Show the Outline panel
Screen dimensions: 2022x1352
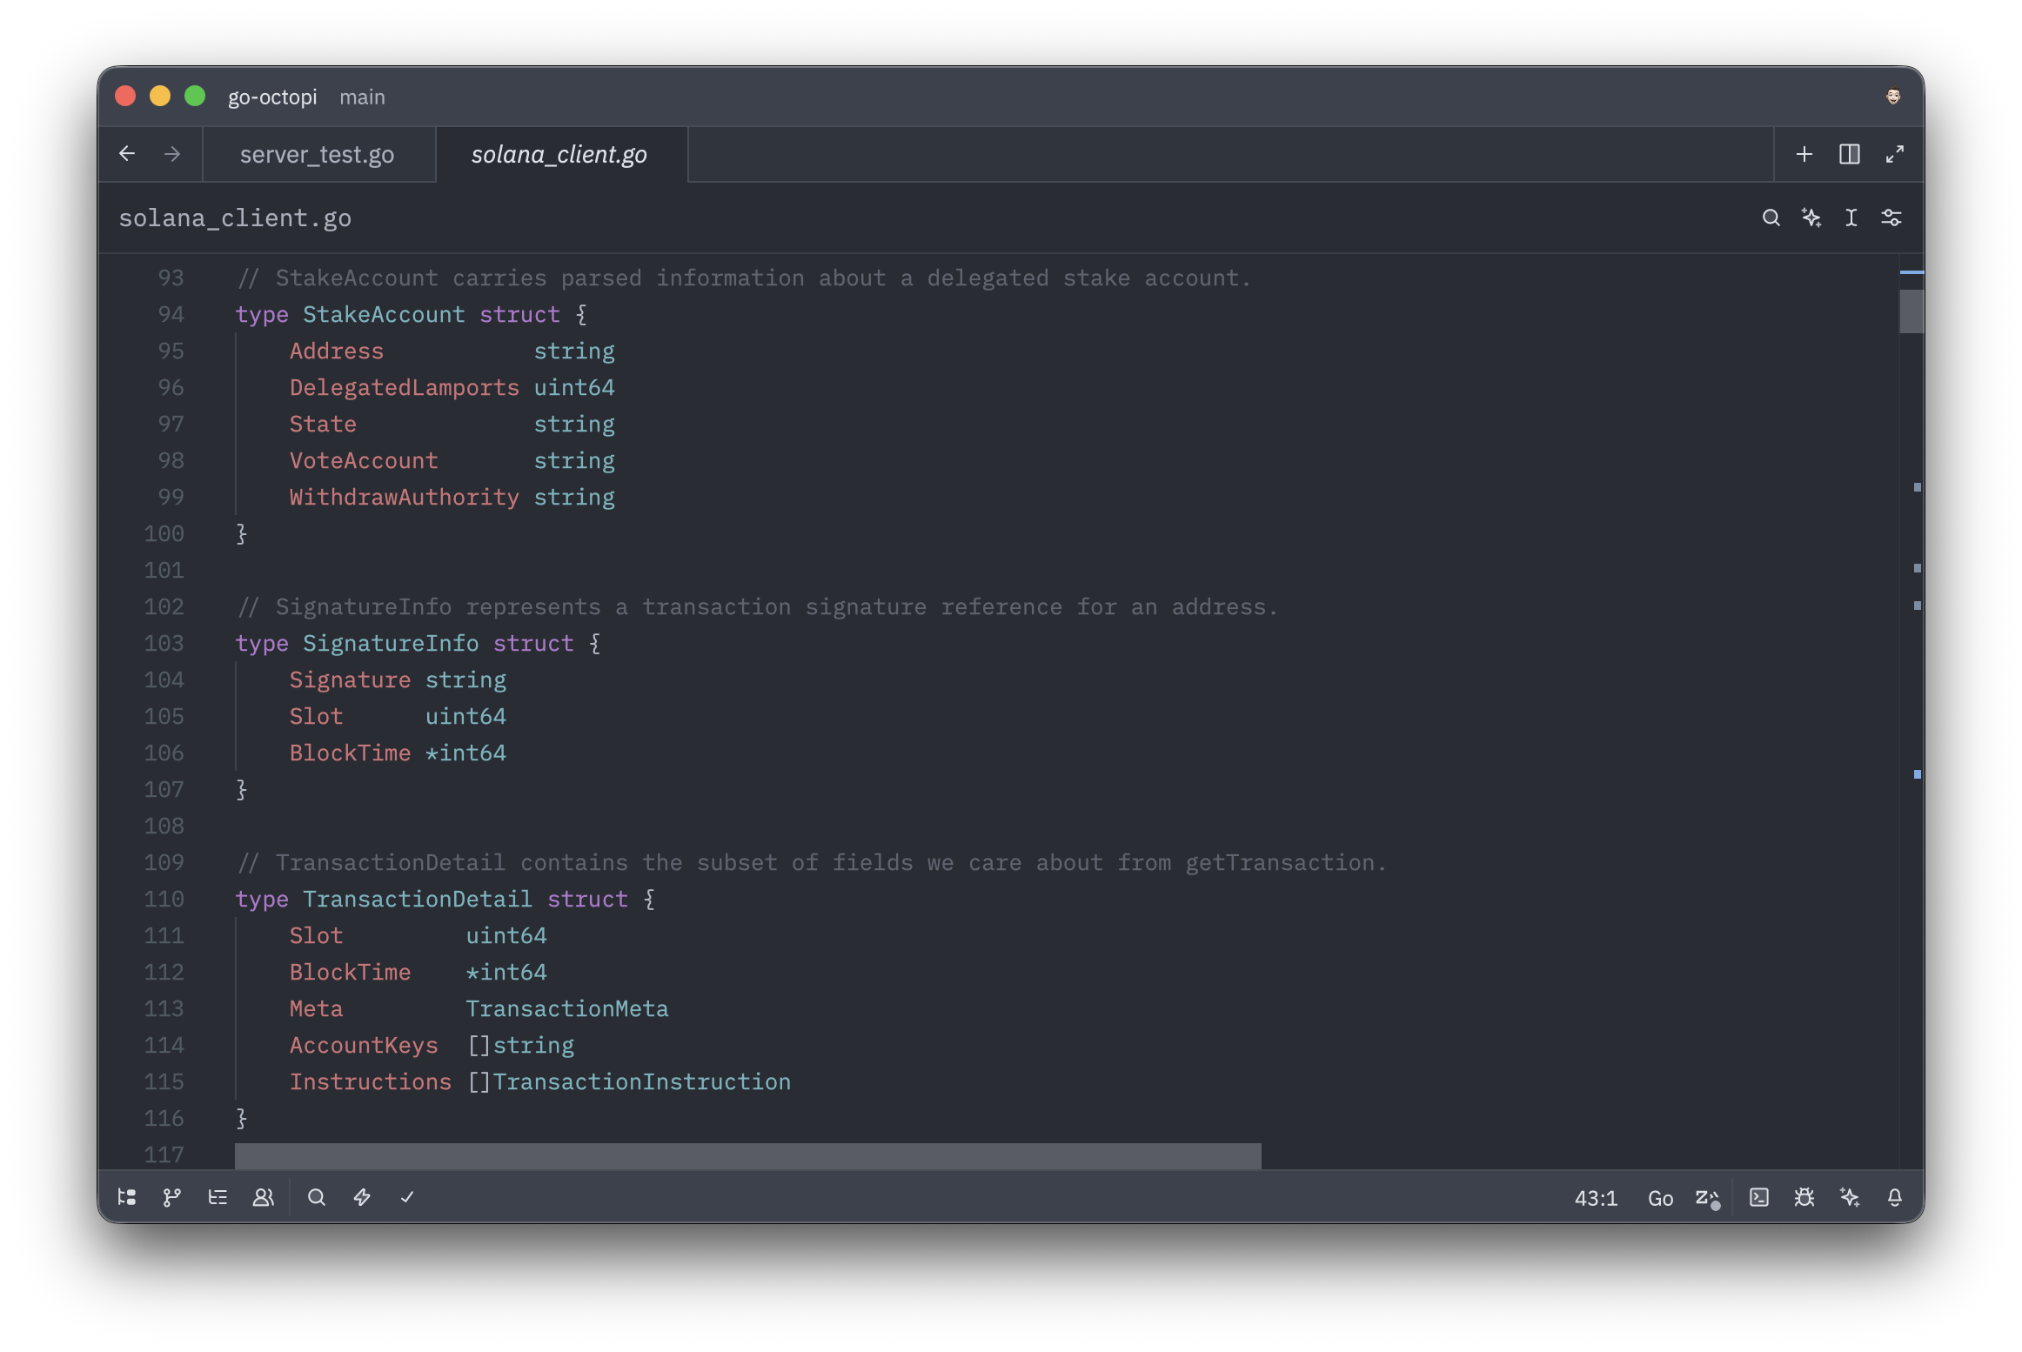click(218, 1197)
